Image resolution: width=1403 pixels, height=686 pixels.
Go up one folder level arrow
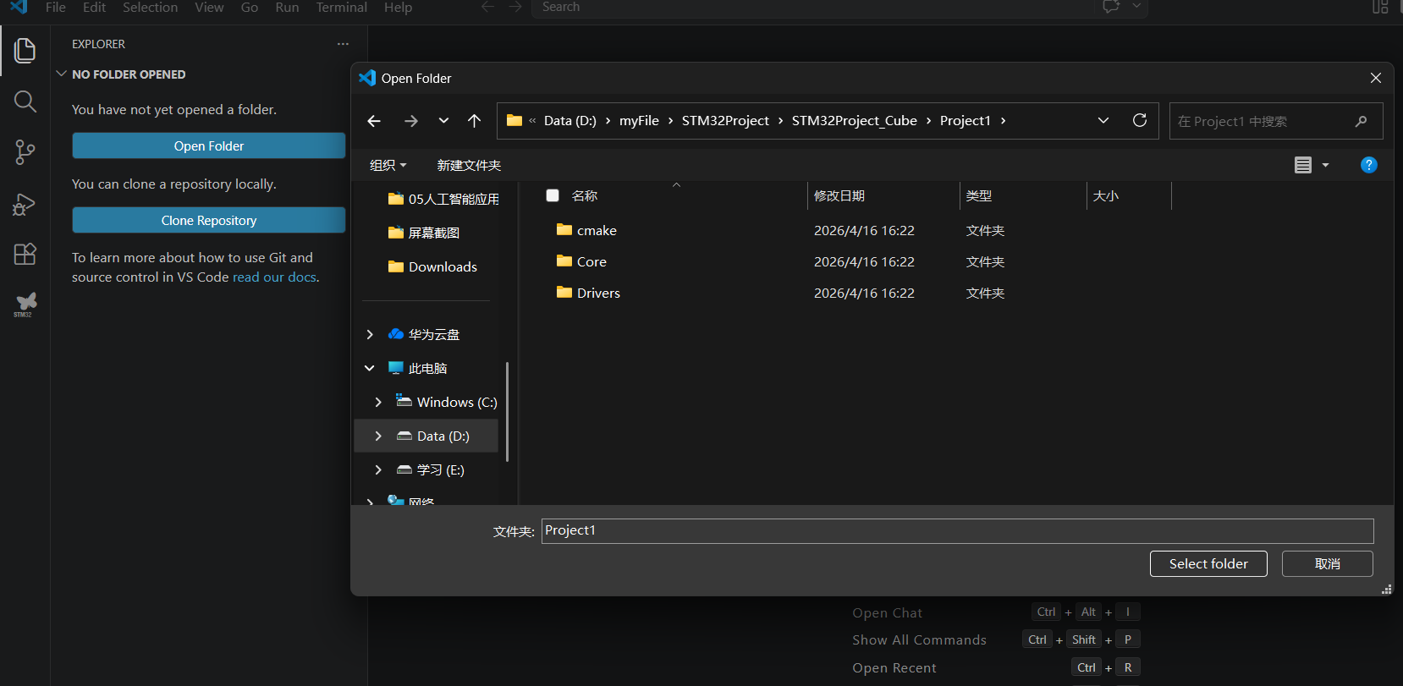click(474, 121)
